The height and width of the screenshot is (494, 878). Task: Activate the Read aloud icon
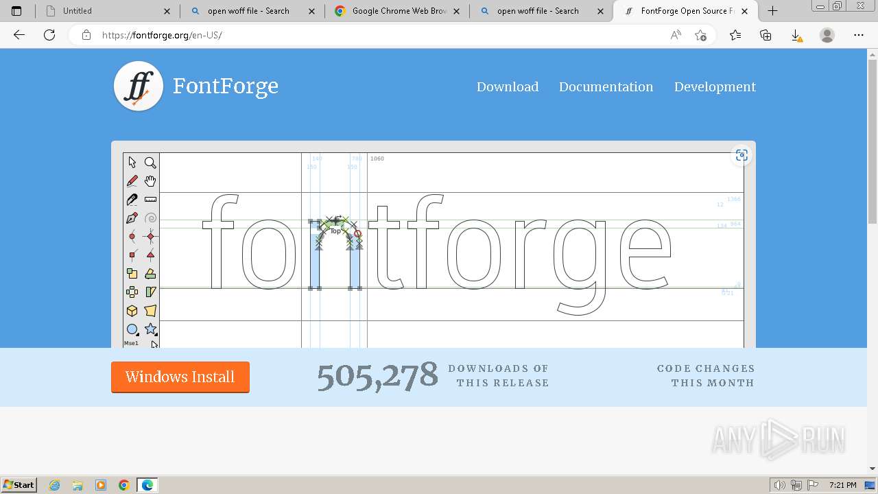pyautogui.click(x=676, y=35)
